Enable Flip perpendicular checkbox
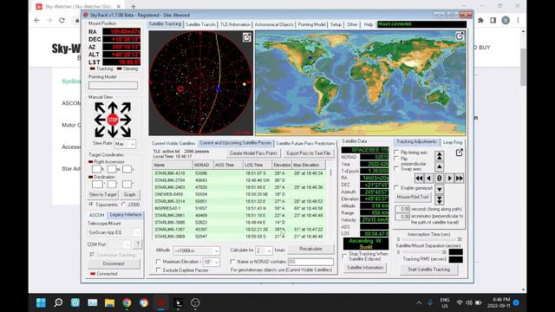 pyautogui.click(x=396, y=159)
